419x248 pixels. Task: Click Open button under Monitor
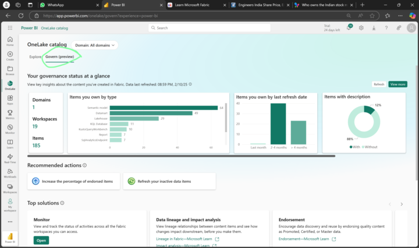(41, 240)
